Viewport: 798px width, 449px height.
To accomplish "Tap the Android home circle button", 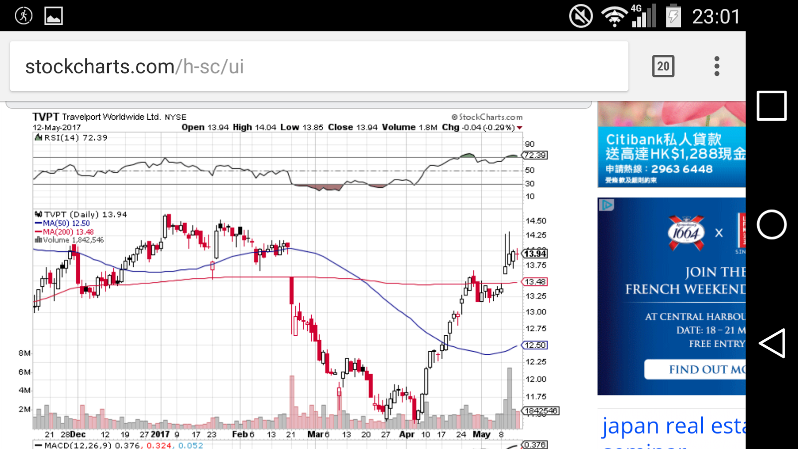I will (x=772, y=224).
